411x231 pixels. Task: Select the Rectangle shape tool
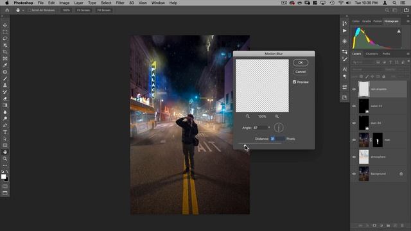click(5, 146)
